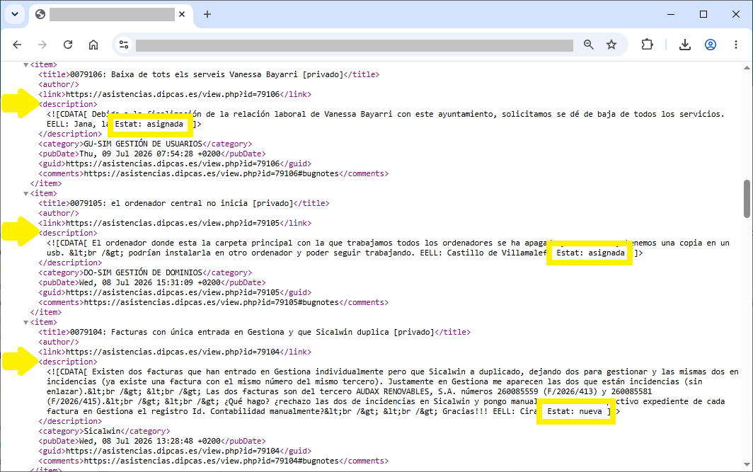
Task: Go back to the previous page
Action: (17, 45)
